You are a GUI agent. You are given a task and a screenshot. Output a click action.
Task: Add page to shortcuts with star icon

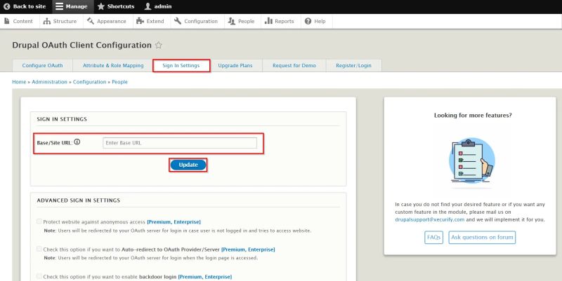click(x=159, y=45)
